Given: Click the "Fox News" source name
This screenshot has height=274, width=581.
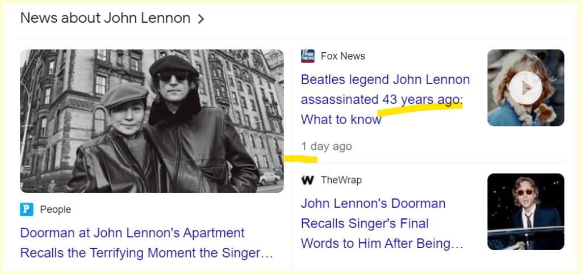Looking at the screenshot, I should click(x=342, y=56).
